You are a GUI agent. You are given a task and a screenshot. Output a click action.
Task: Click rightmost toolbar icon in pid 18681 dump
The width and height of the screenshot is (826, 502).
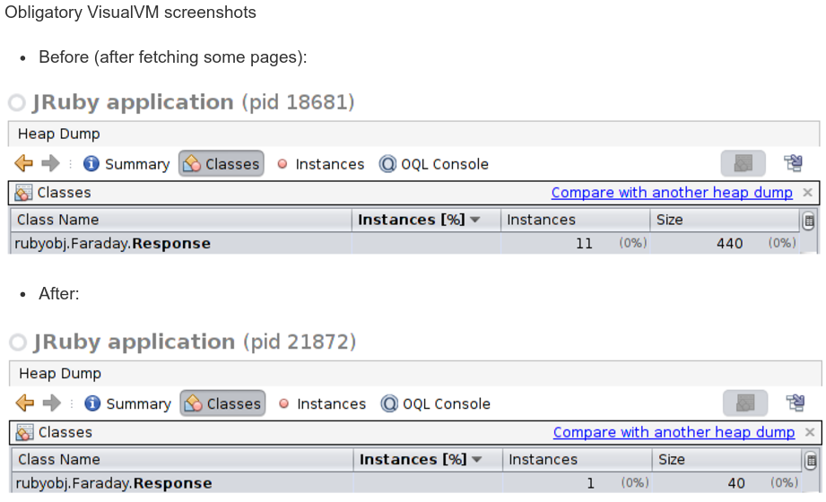point(794,164)
